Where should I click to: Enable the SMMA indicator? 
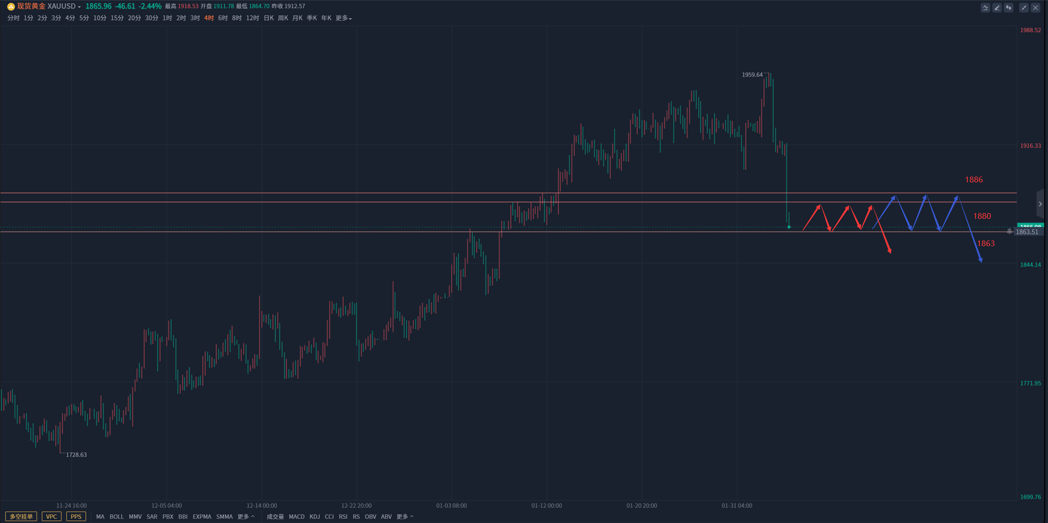click(224, 516)
